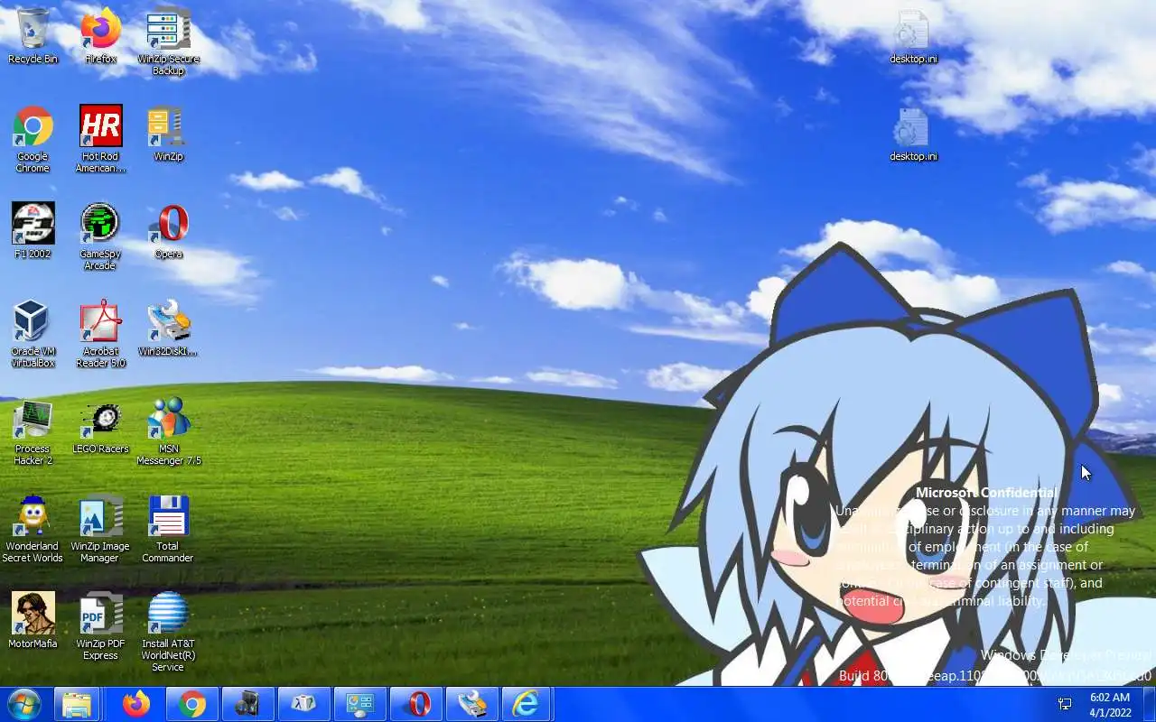Open the clock showing 6:02 AM

(1110, 705)
